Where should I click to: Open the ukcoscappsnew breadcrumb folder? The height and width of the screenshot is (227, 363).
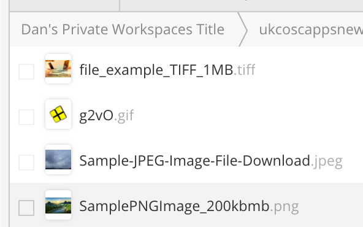(311, 30)
